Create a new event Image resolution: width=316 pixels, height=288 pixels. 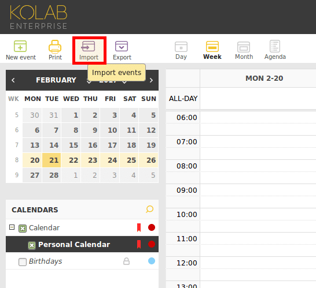(x=21, y=50)
